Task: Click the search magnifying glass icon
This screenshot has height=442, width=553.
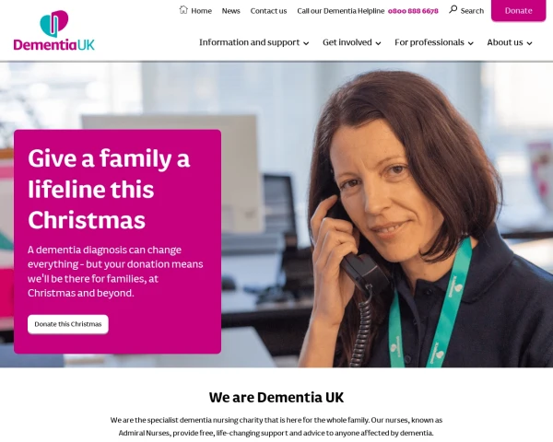Action: coord(453,9)
